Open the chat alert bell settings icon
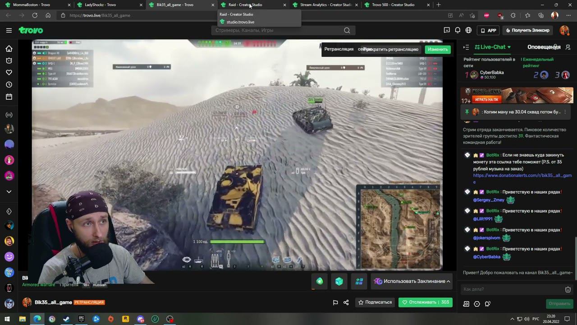 tap(488, 304)
